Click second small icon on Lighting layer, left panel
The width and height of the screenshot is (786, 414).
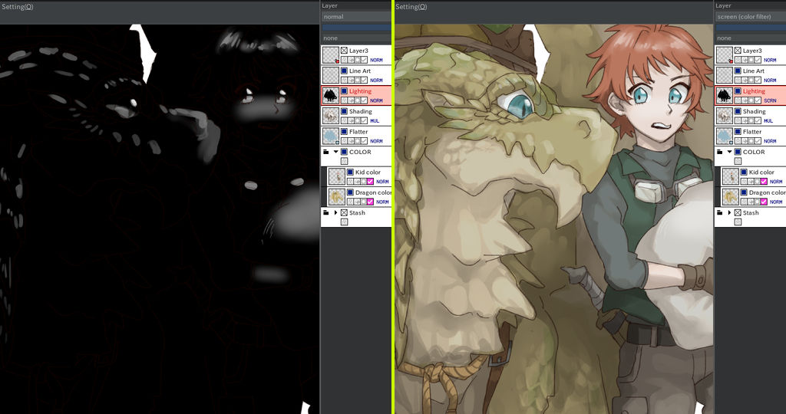point(351,100)
